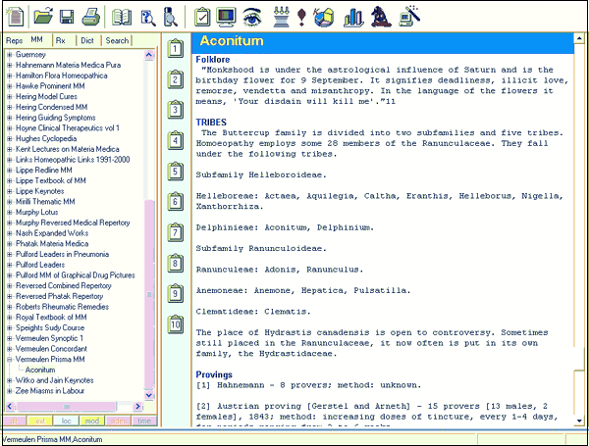Screen dimensions: 589x446
Task: Select clipboard number 2
Action: [176, 78]
